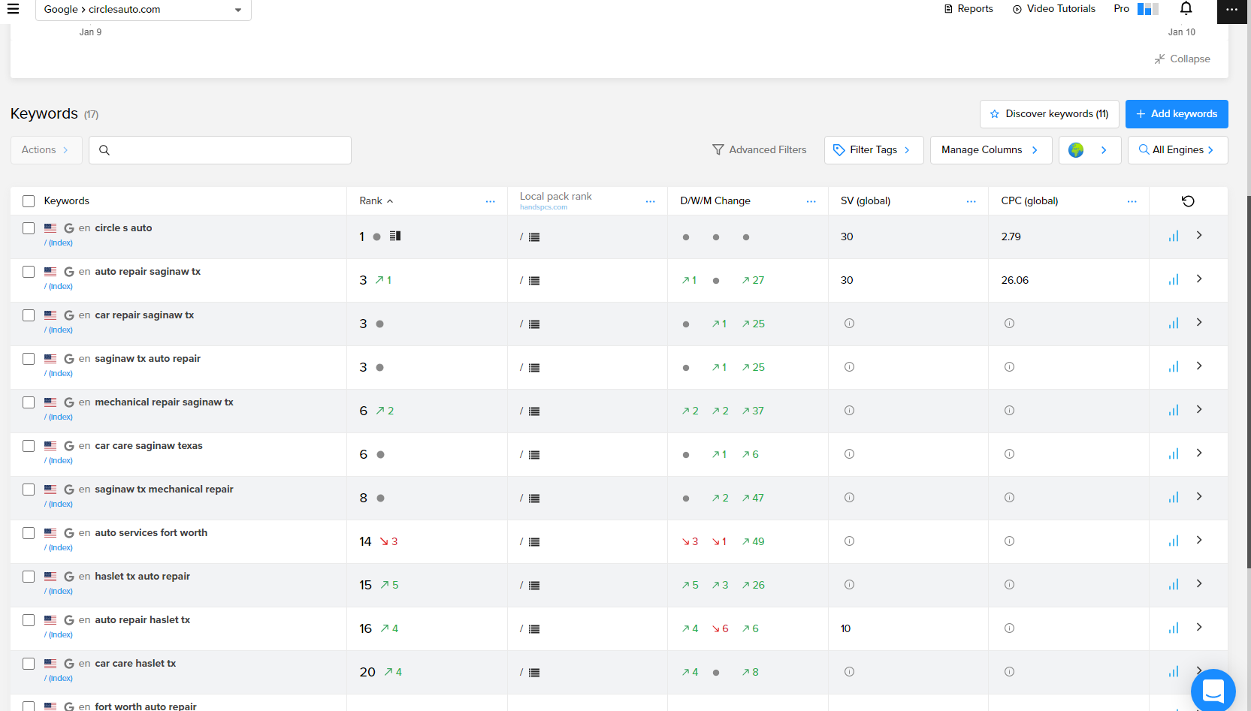1251x711 pixels.
Task: Click SV info icon for car repair saginaw tx
Action: [849, 324]
